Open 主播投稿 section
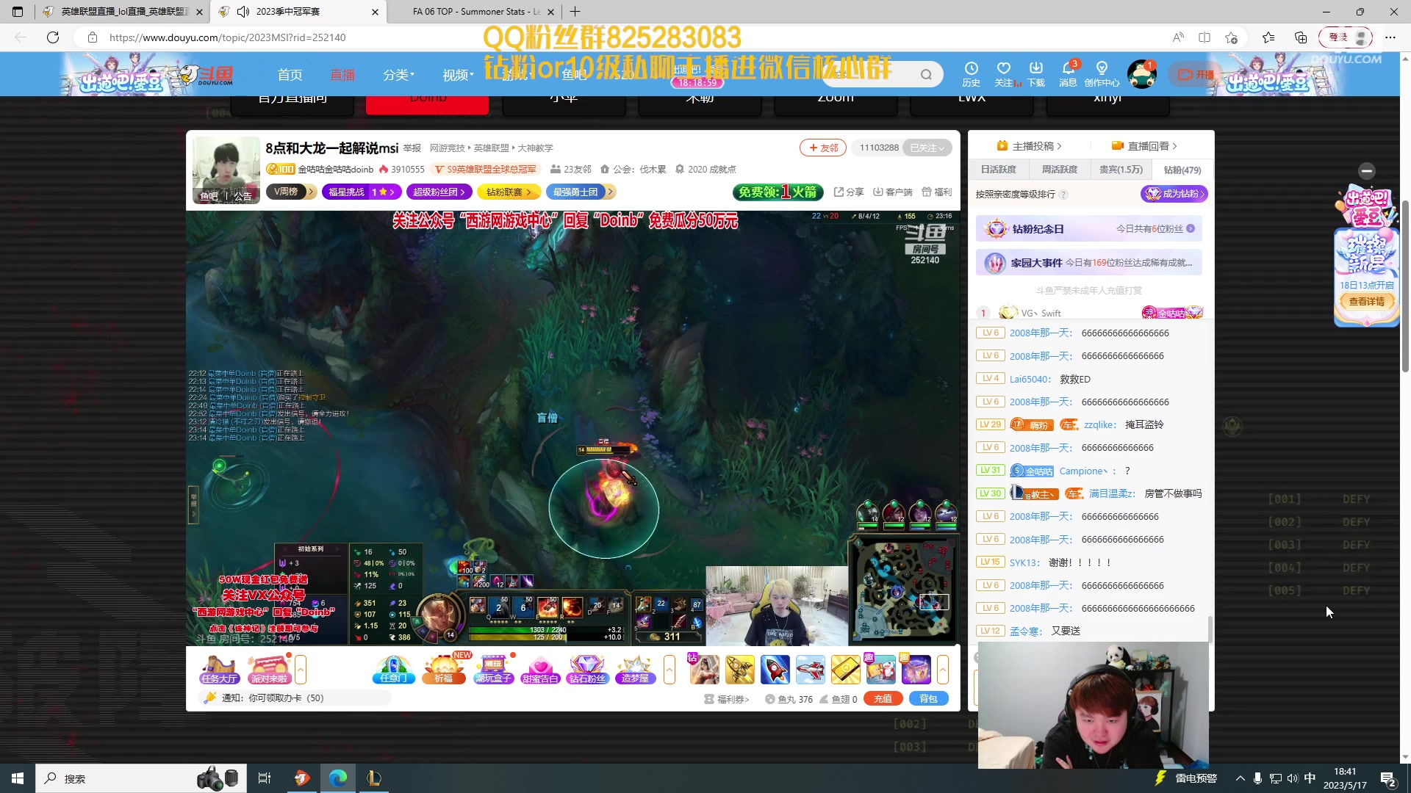The image size is (1411, 793). point(1029,146)
